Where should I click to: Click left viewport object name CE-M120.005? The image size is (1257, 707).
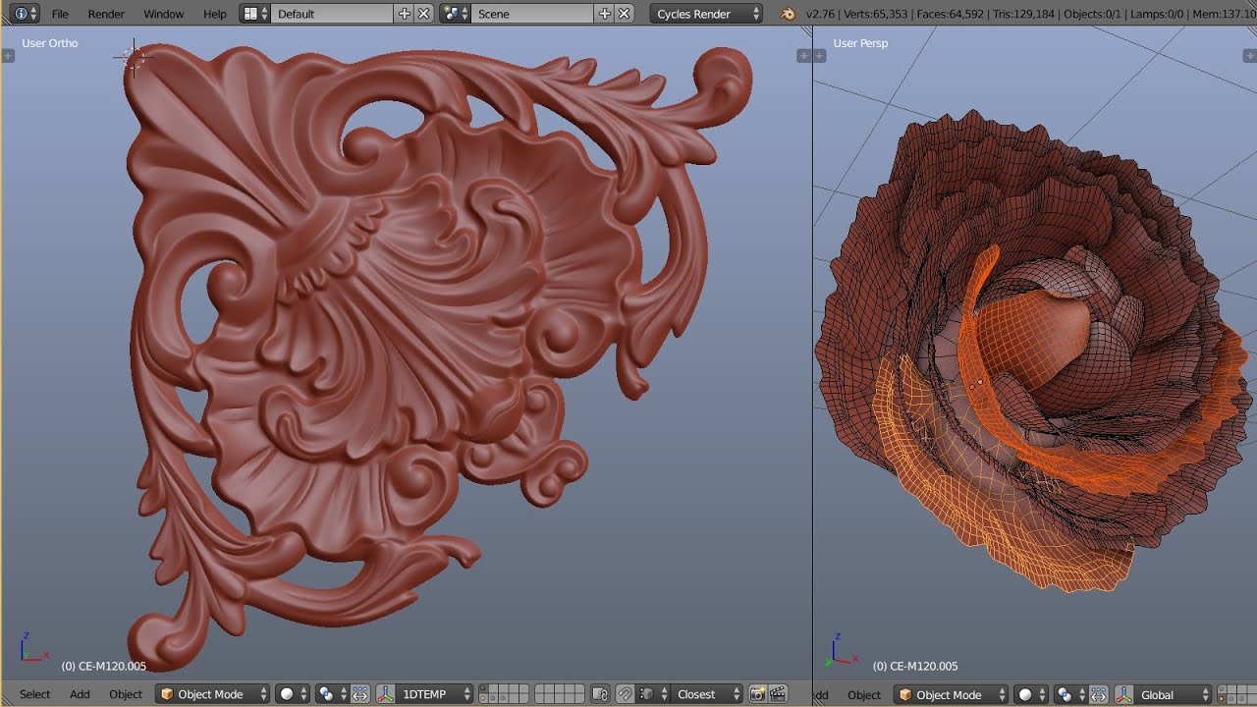tap(104, 666)
